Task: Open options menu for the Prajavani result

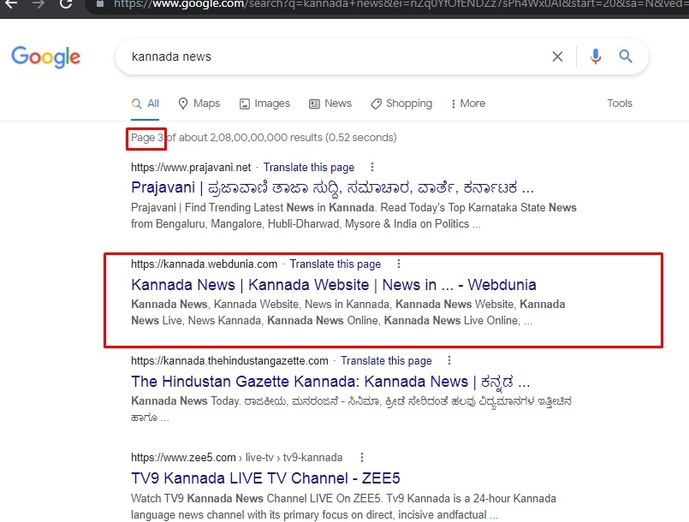Action: click(x=372, y=167)
